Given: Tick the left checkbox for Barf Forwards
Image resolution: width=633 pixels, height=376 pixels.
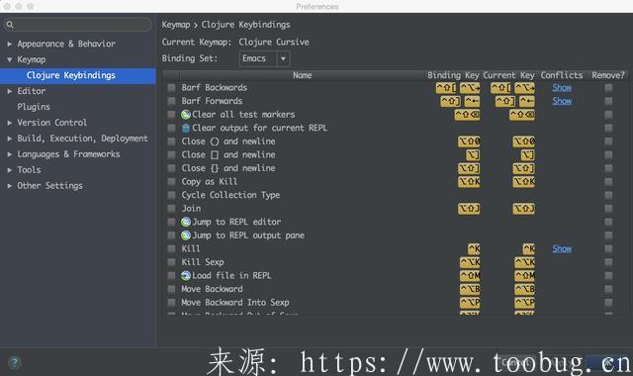Looking at the screenshot, I should [x=171, y=101].
